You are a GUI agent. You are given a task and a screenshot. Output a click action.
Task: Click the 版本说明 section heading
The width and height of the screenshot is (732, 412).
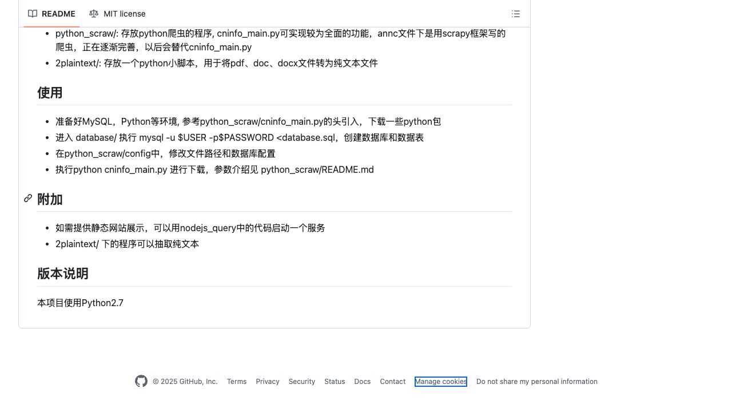point(63,274)
